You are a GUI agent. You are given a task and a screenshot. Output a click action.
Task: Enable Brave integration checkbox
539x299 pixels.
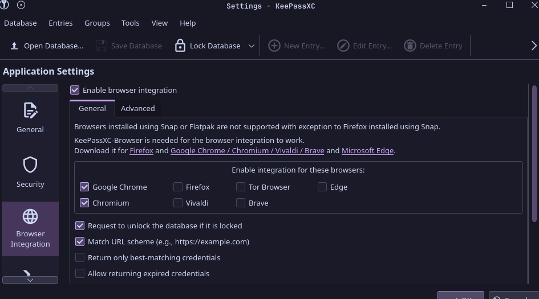tap(241, 203)
